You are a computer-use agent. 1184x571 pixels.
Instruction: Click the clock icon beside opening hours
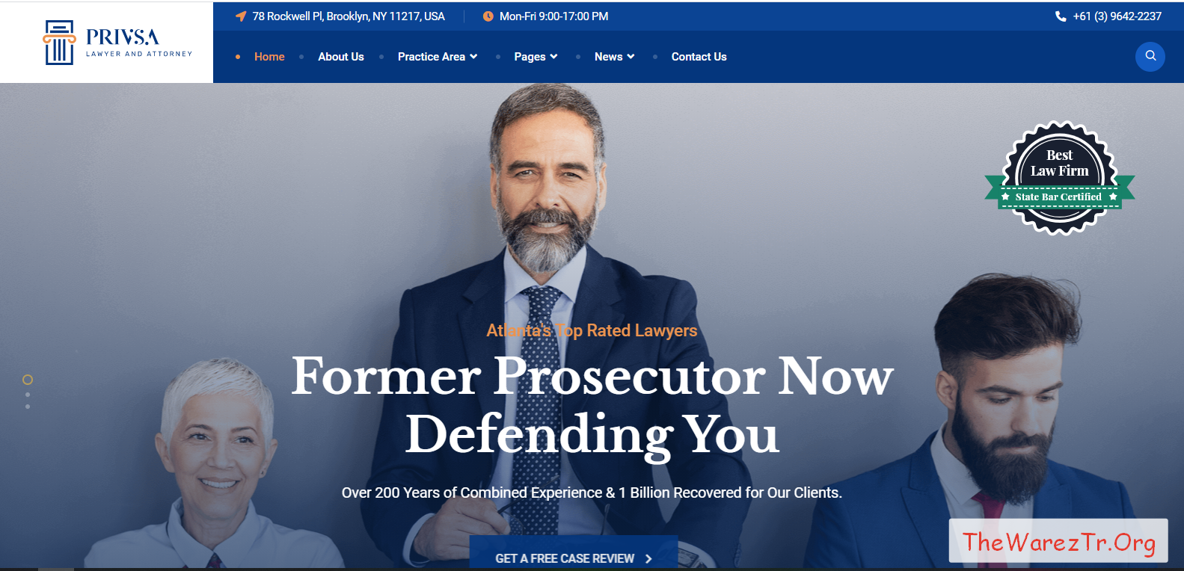click(x=488, y=16)
